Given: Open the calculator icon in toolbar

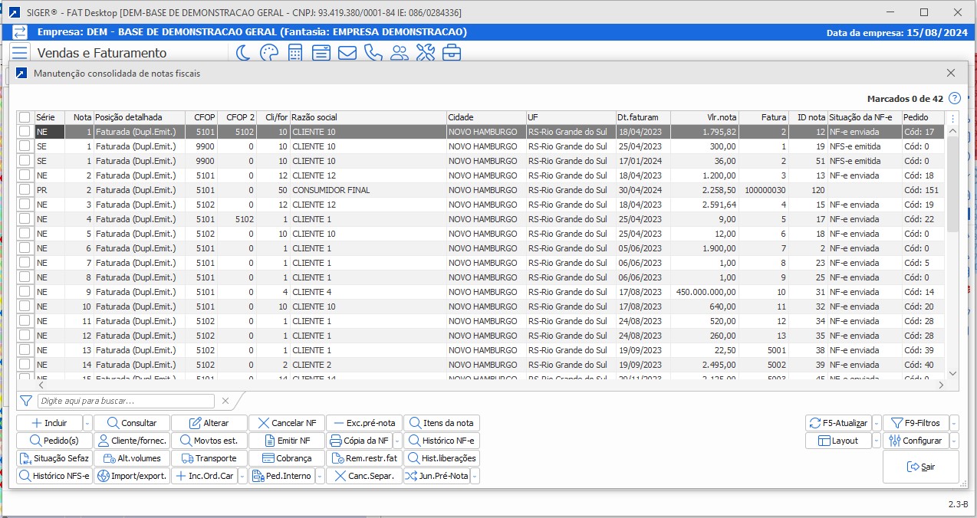Looking at the screenshot, I should pos(295,53).
